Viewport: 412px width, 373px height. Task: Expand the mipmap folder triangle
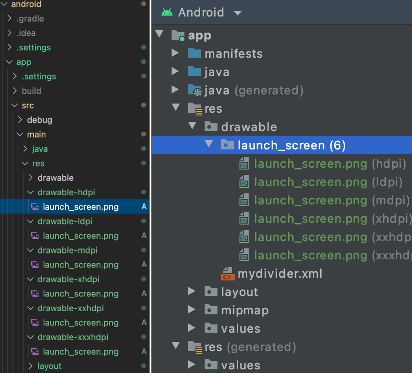click(x=192, y=309)
